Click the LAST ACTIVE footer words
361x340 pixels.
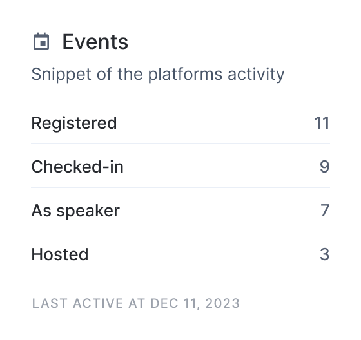tap(78, 303)
